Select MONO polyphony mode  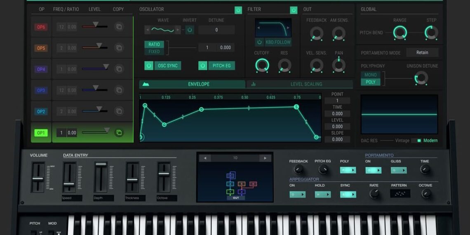[x=371, y=75]
